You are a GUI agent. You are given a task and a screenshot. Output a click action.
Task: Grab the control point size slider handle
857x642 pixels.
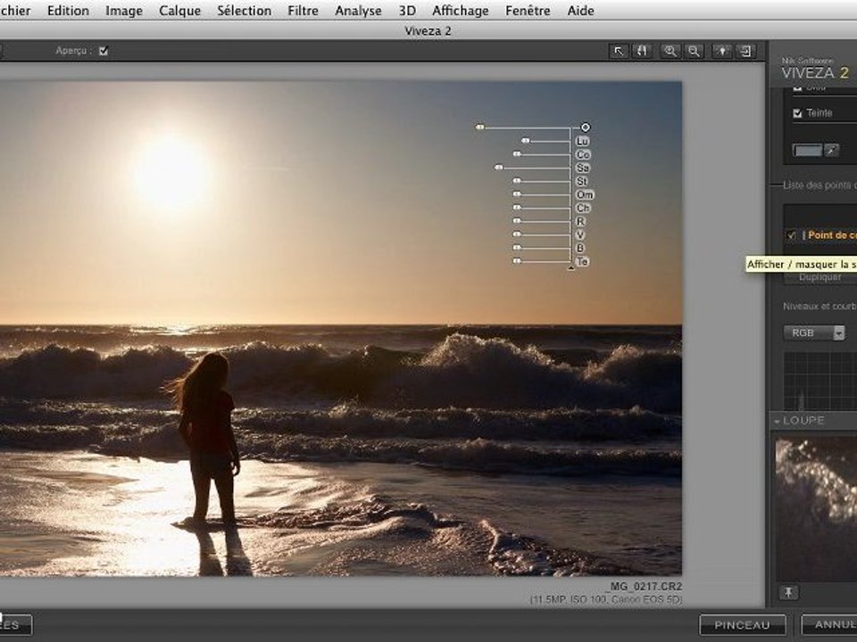point(480,128)
